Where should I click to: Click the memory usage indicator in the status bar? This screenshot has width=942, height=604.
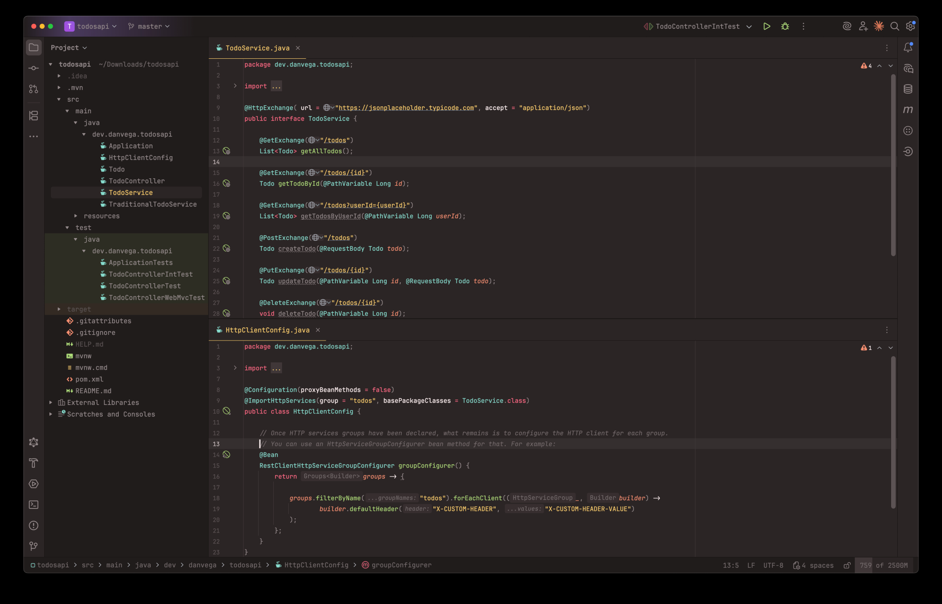[883, 565]
